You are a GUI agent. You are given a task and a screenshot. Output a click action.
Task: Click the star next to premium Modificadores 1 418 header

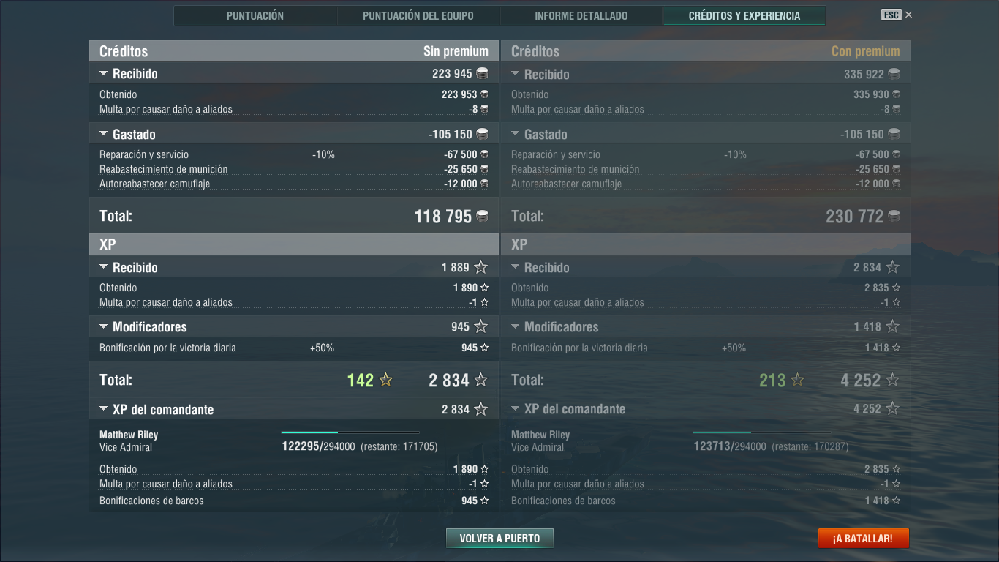[x=892, y=326]
